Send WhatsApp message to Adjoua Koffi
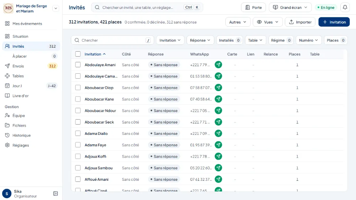Viewport: 356px width, 200px height. [219, 157]
